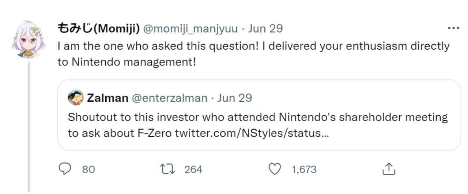Image resolution: width=468 pixels, height=194 pixels.
Task: Open the tweet text about Nintendo management
Action: click(253, 54)
